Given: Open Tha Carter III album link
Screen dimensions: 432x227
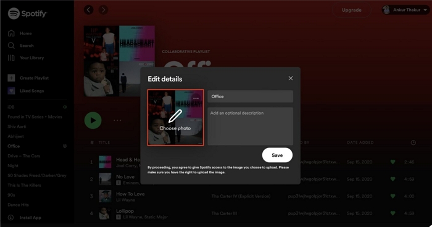Looking at the screenshot, I should pyautogui.click(x=224, y=213).
